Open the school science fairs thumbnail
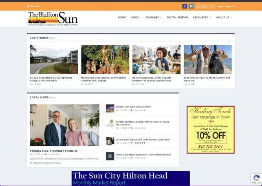The height and width of the screenshot is (186, 262). (156, 59)
